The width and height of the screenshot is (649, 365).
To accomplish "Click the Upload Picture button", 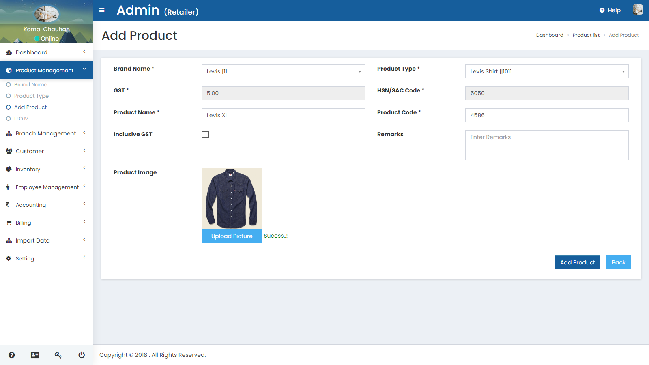I will click(232, 236).
